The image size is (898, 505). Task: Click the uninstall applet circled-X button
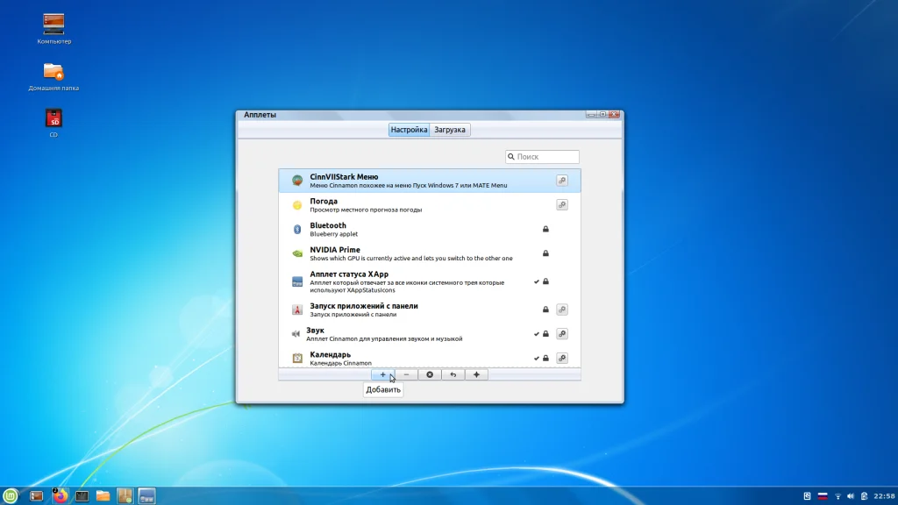pos(430,374)
